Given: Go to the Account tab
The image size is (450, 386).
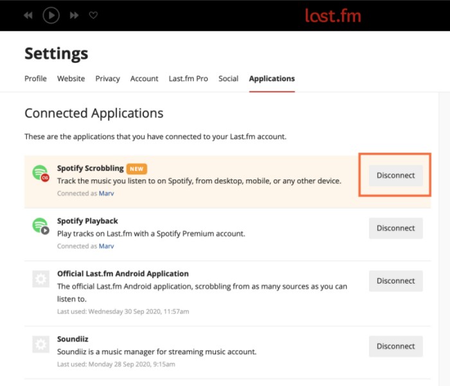Looking at the screenshot, I should click(144, 78).
